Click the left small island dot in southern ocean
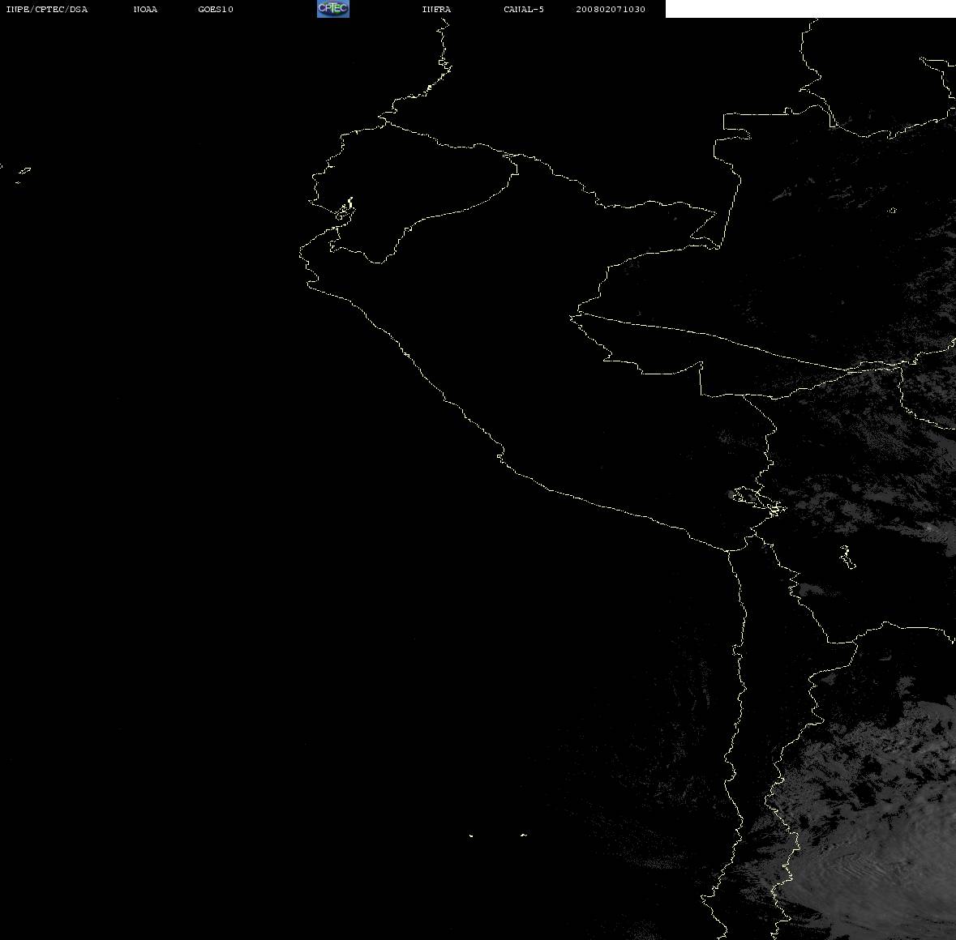This screenshot has width=956, height=940. (x=471, y=835)
